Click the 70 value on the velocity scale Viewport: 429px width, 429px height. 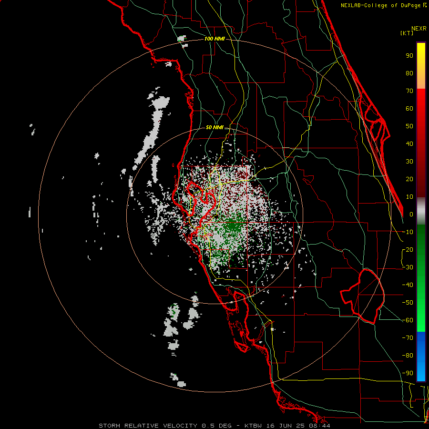click(409, 91)
